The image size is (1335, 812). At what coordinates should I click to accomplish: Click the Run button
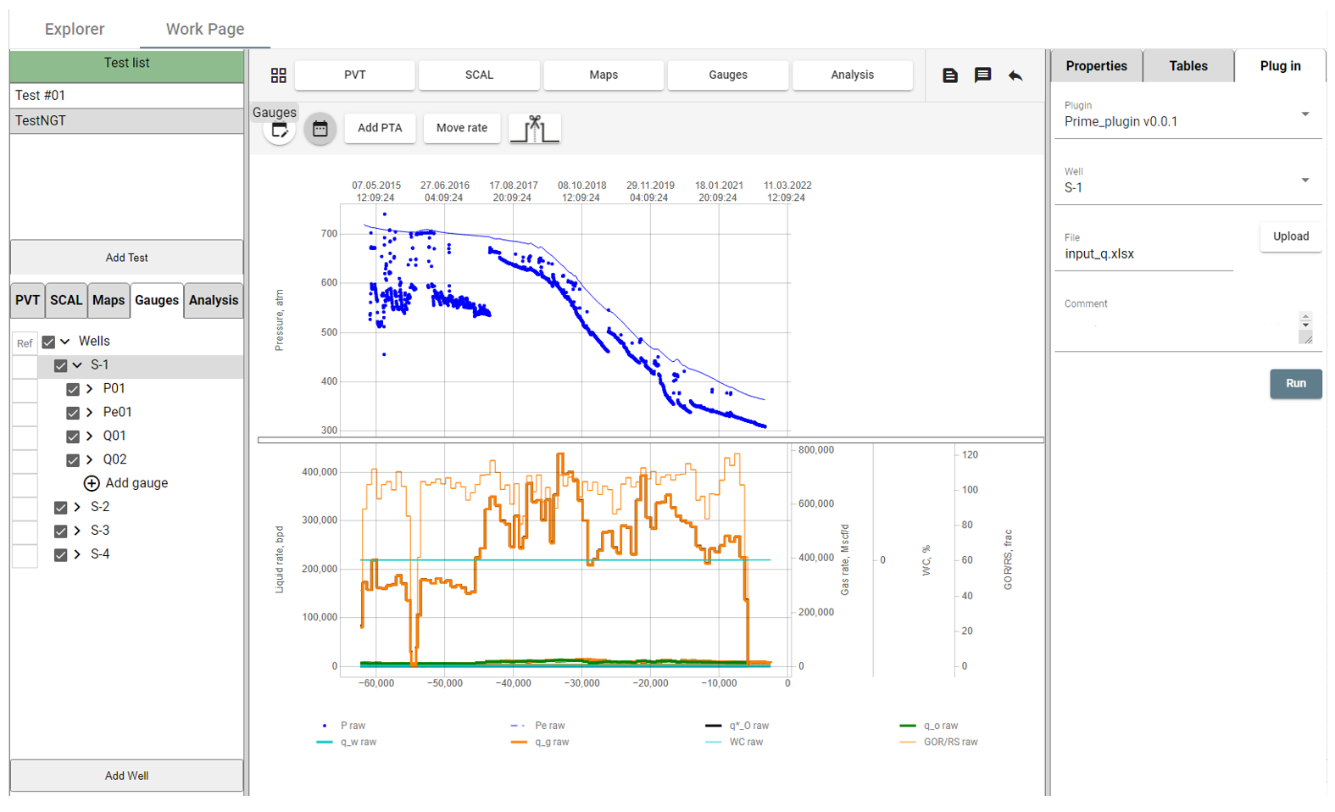(1295, 383)
